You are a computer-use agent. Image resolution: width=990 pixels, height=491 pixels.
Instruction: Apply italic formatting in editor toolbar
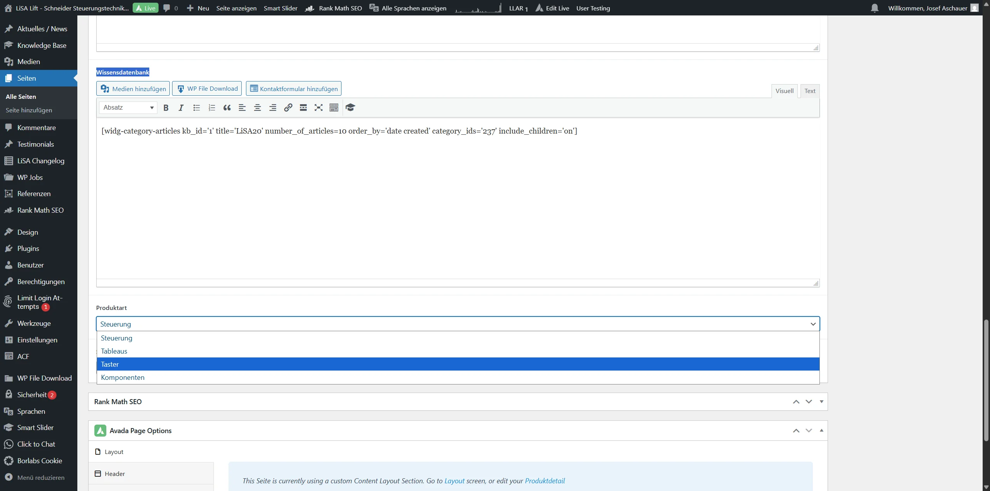(x=181, y=108)
